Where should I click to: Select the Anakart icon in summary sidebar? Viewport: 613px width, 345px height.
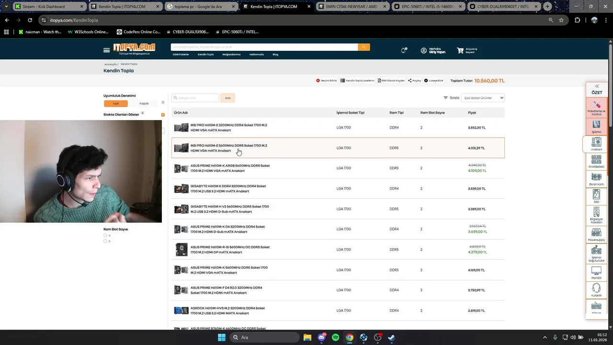coord(596,144)
